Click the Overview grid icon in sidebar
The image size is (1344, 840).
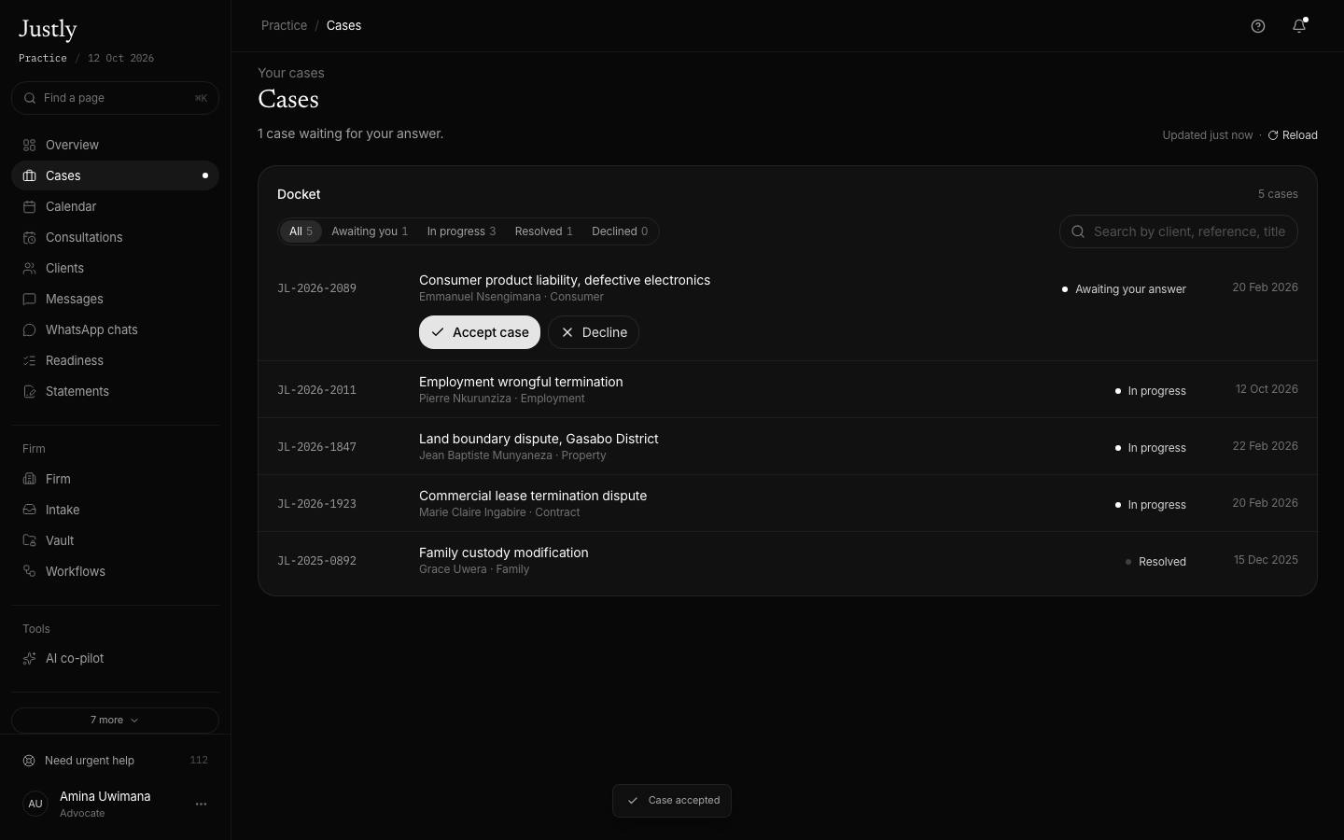pos(30,145)
